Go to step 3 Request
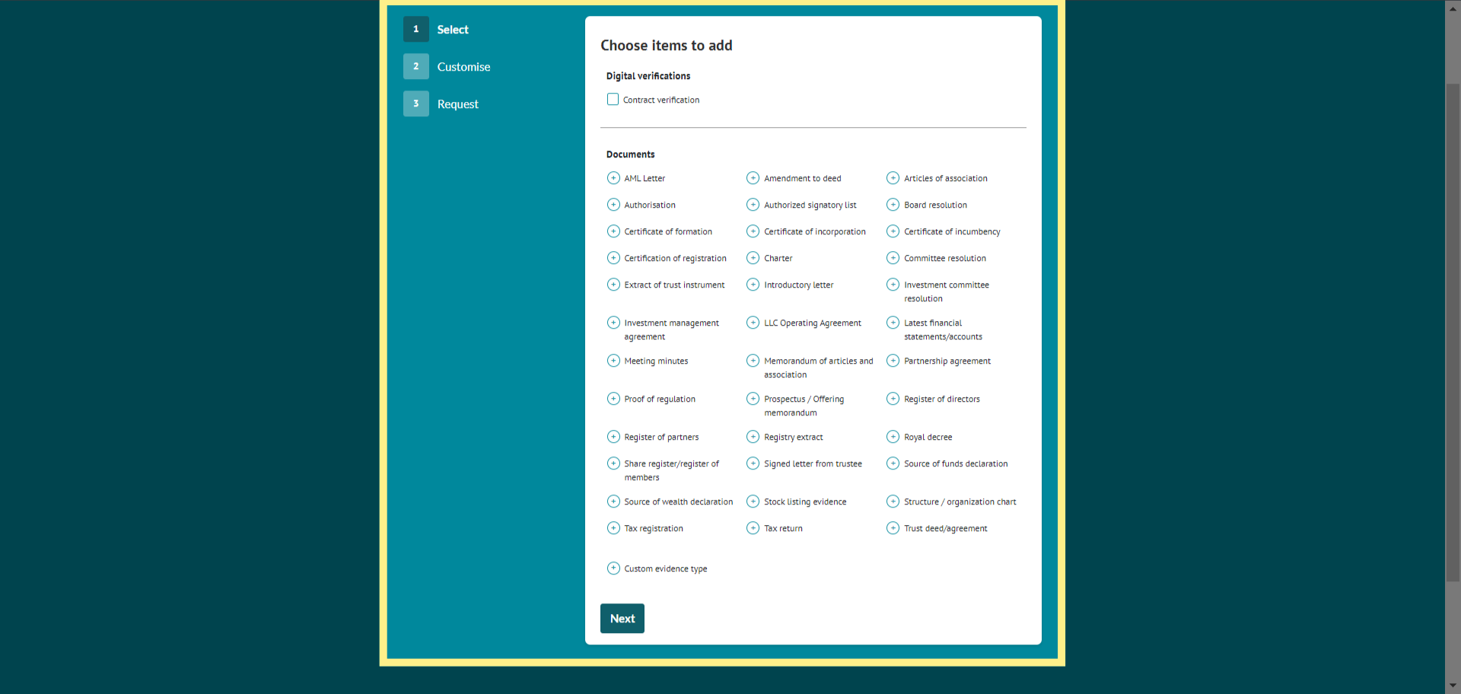 [x=441, y=103]
